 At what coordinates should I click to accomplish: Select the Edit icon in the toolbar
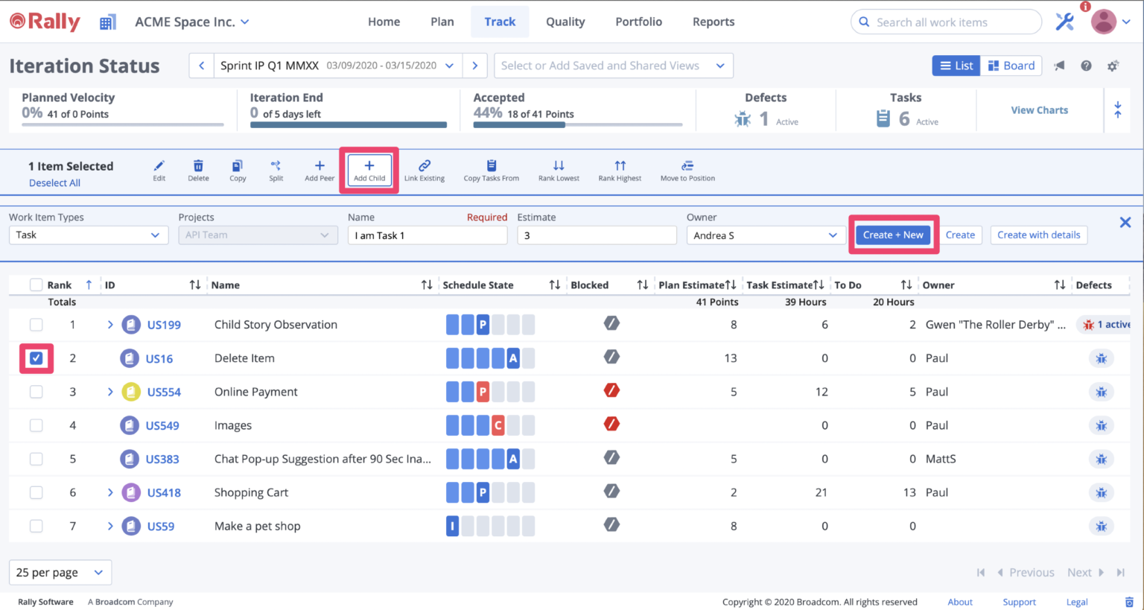[159, 170]
